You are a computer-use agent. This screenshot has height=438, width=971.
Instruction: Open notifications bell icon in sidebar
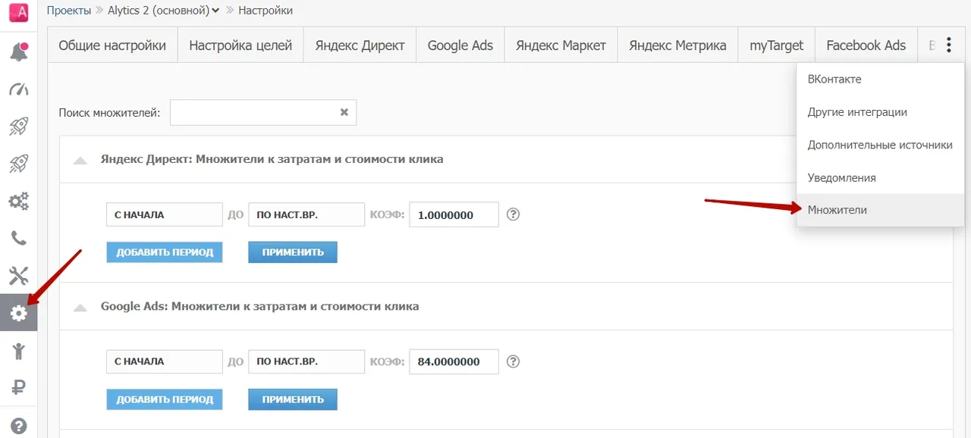click(18, 52)
